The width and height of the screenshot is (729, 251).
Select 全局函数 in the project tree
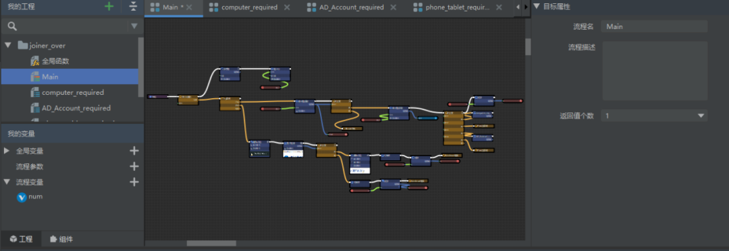[x=55, y=61]
